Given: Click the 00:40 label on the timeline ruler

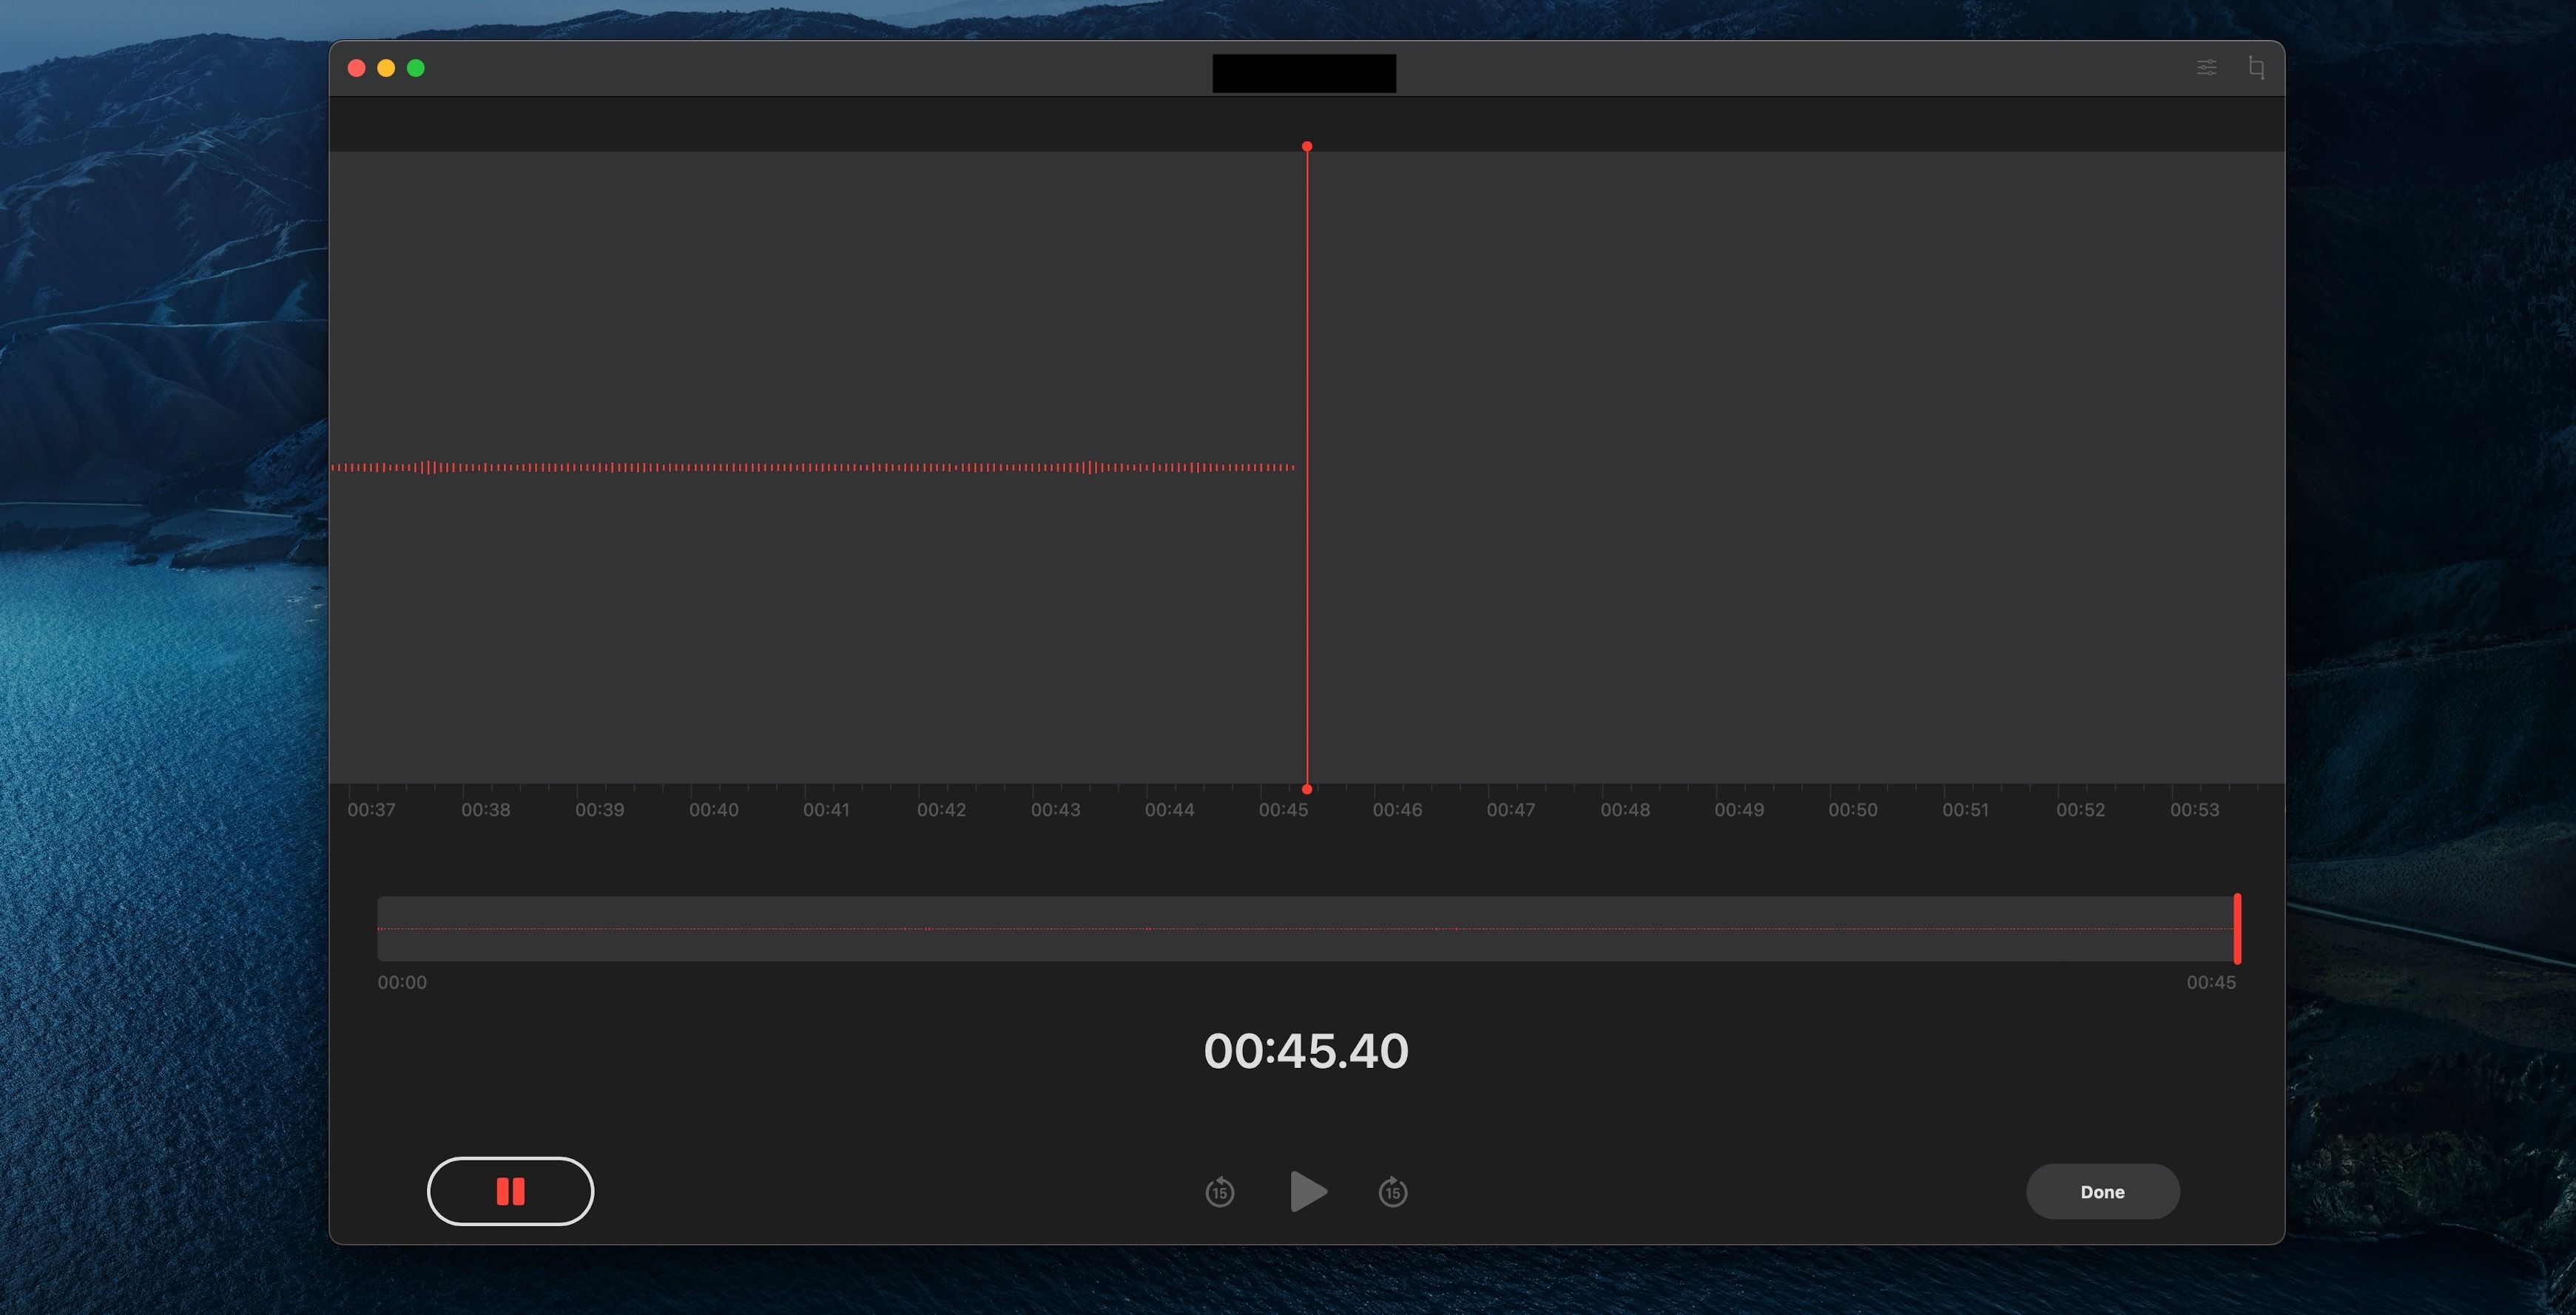Looking at the screenshot, I should coord(713,810).
